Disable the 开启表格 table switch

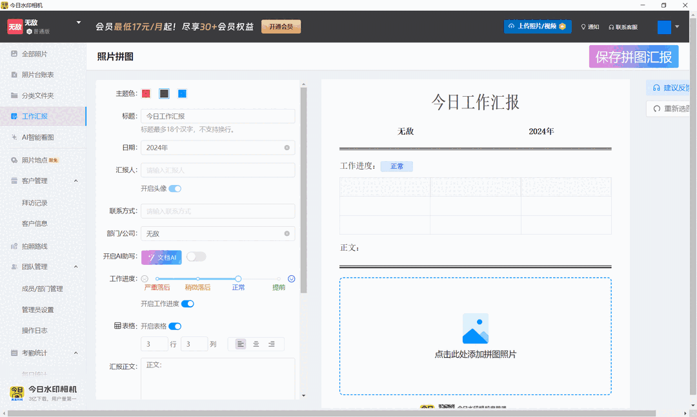point(175,326)
